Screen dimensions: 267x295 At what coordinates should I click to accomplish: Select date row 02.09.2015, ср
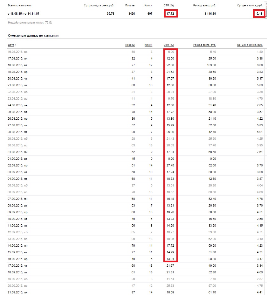(x=135, y=165)
